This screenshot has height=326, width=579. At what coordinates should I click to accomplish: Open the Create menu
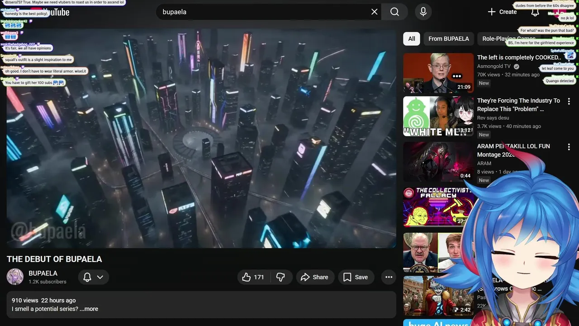[x=502, y=12]
